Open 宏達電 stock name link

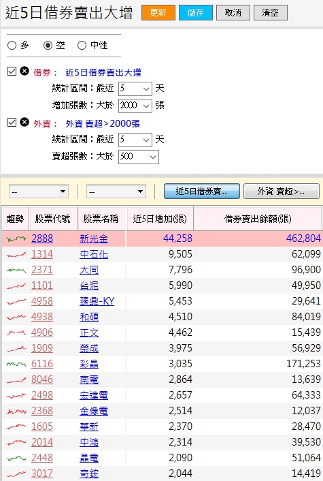(94, 395)
